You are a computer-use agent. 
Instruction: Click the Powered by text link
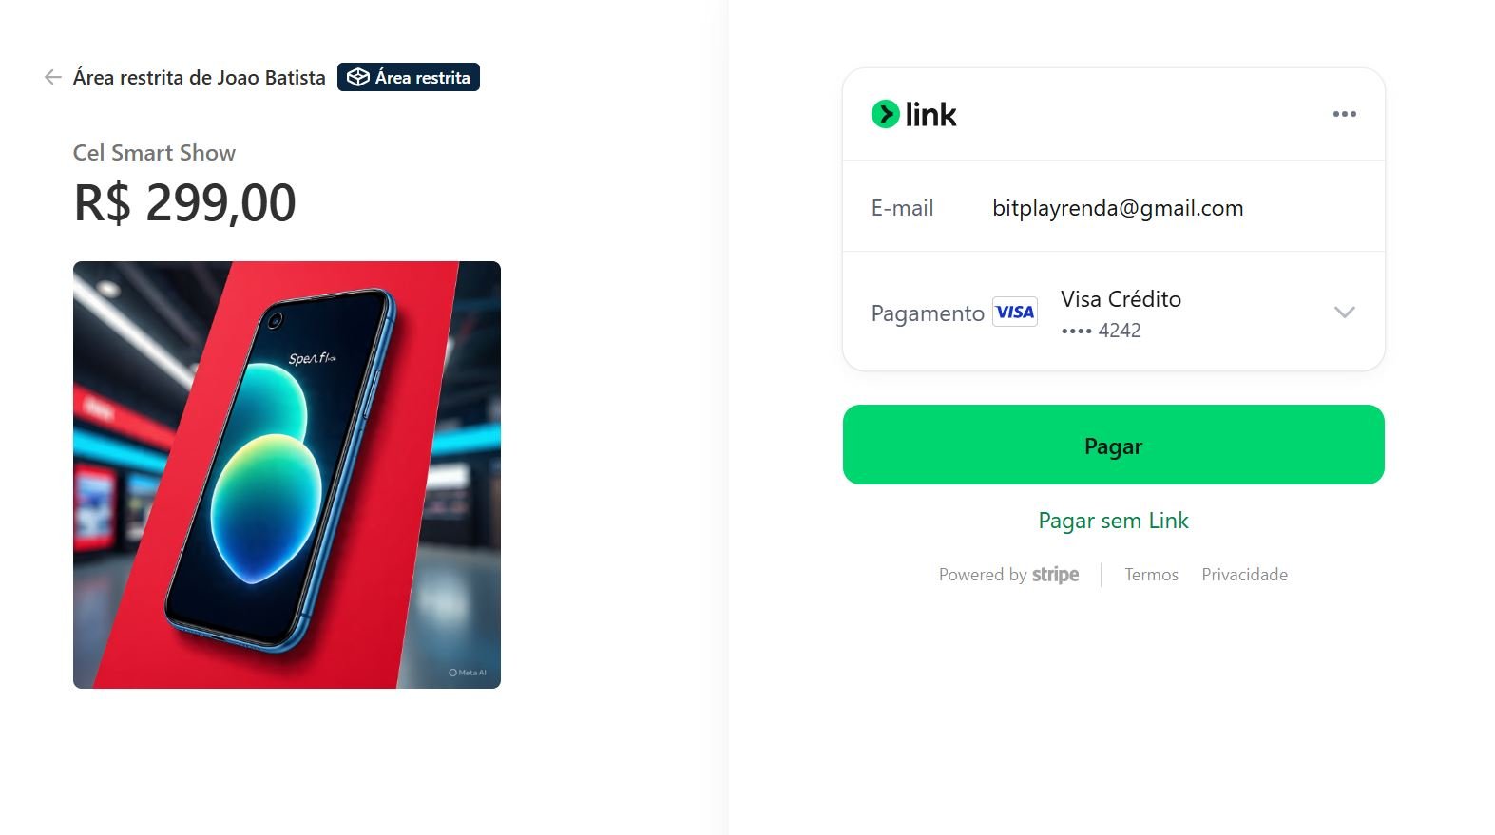(983, 575)
